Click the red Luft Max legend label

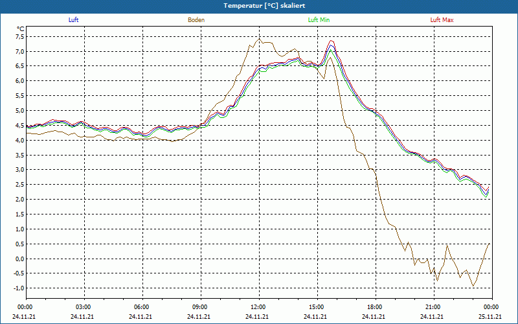(x=442, y=20)
